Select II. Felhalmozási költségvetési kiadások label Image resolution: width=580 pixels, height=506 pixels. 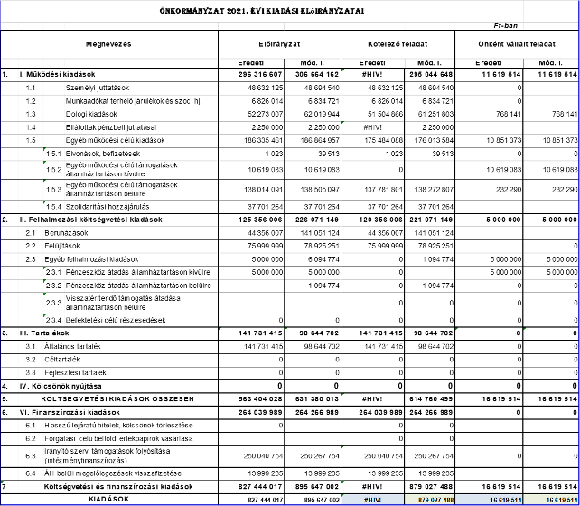tap(90, 220)
